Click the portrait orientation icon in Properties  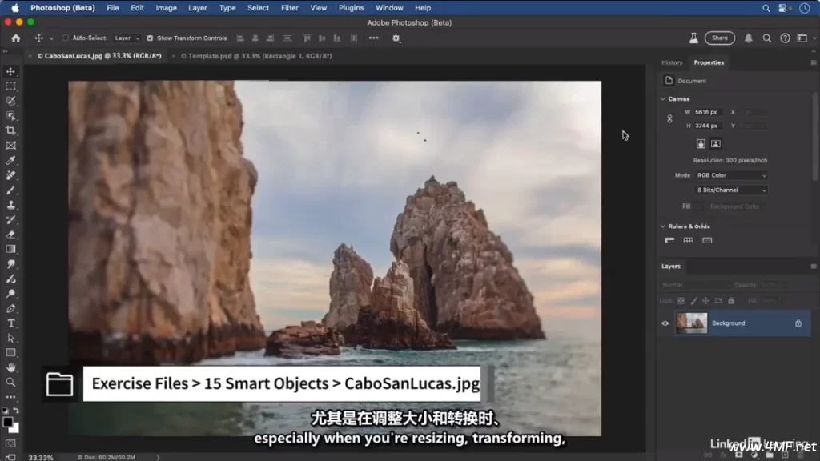click(x=701, y=143)
